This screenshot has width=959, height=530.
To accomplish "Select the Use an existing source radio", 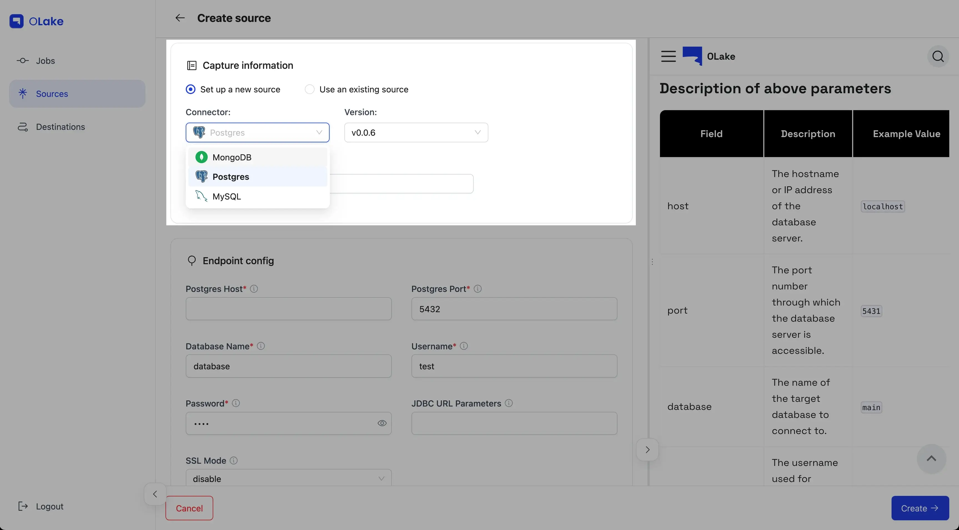I will [310, 89].
